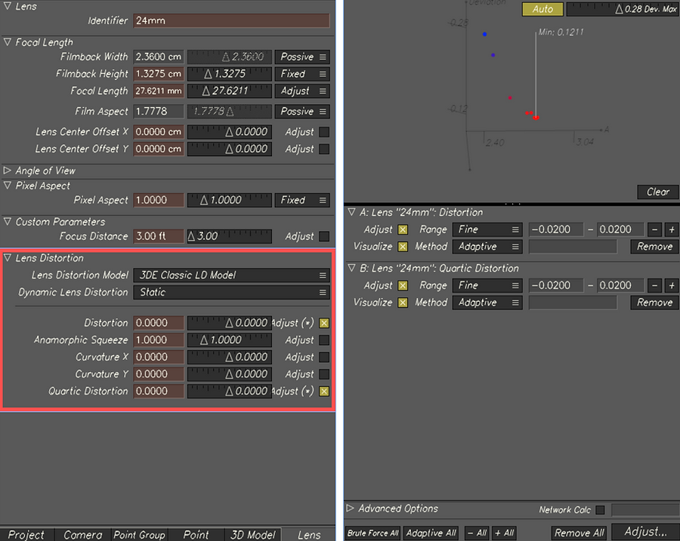Screen dimensions: 680x541
Task: Toggle Visualize checkbox of parameter A
Action: click(403, 247)
